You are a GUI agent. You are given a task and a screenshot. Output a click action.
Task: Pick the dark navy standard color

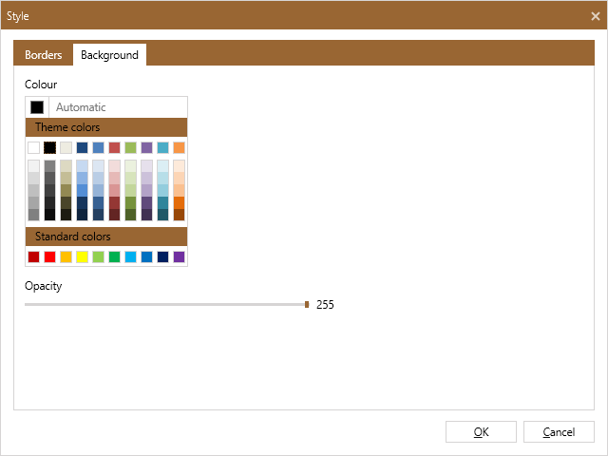click(x=162, y=256)
